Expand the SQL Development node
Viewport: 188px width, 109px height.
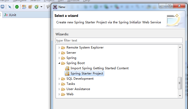(x=59, y=79)
